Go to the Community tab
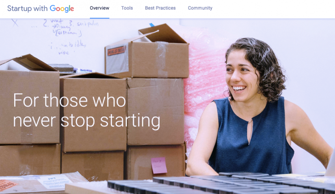This screenshot has width=335, height=194. 200,8
